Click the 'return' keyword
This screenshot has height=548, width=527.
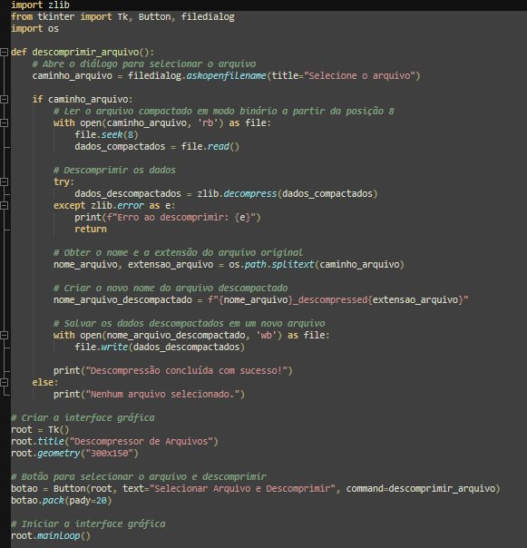point(91,230)
